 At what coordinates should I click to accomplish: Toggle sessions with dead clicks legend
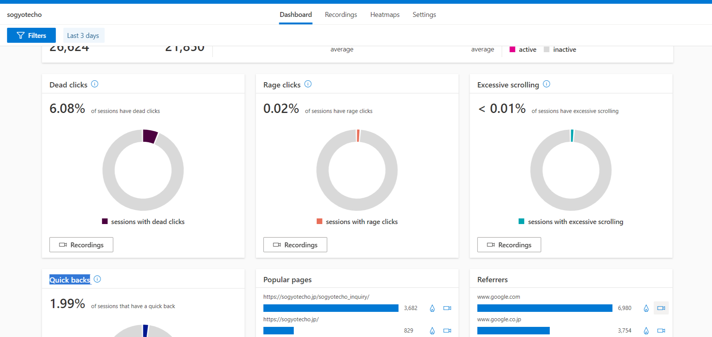coord(143,222)
